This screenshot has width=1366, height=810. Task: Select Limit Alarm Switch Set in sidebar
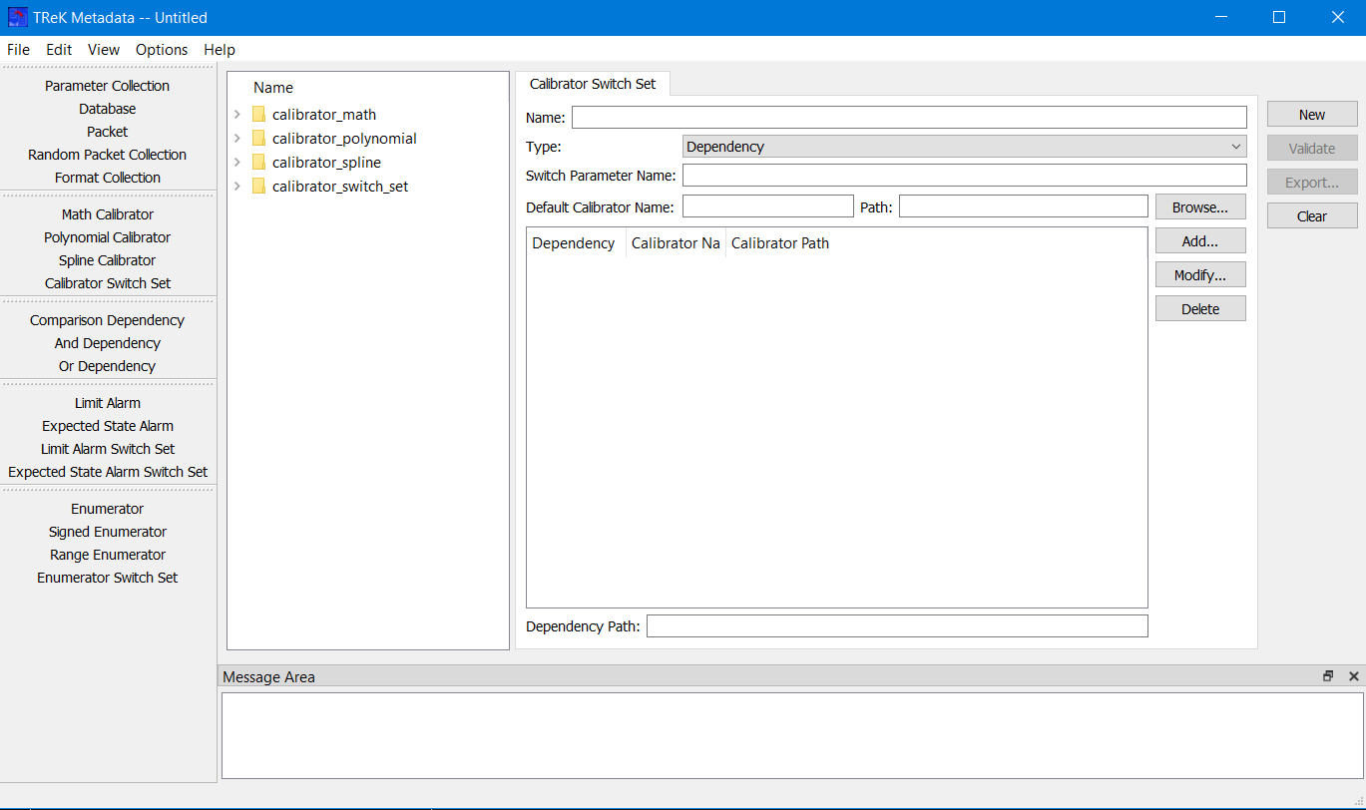(108, 449)
